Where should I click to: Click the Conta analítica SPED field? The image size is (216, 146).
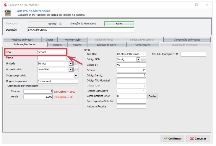[131, 96]
